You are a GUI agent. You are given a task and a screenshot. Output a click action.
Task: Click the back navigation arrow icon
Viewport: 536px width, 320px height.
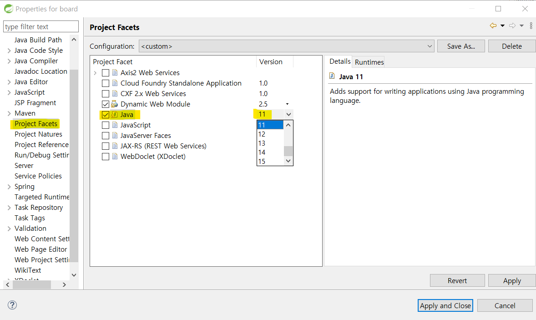[x=493, y=25]
